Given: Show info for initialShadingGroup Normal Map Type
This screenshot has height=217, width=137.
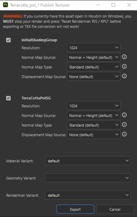Looking at the screenshot, I should point(124,67).
